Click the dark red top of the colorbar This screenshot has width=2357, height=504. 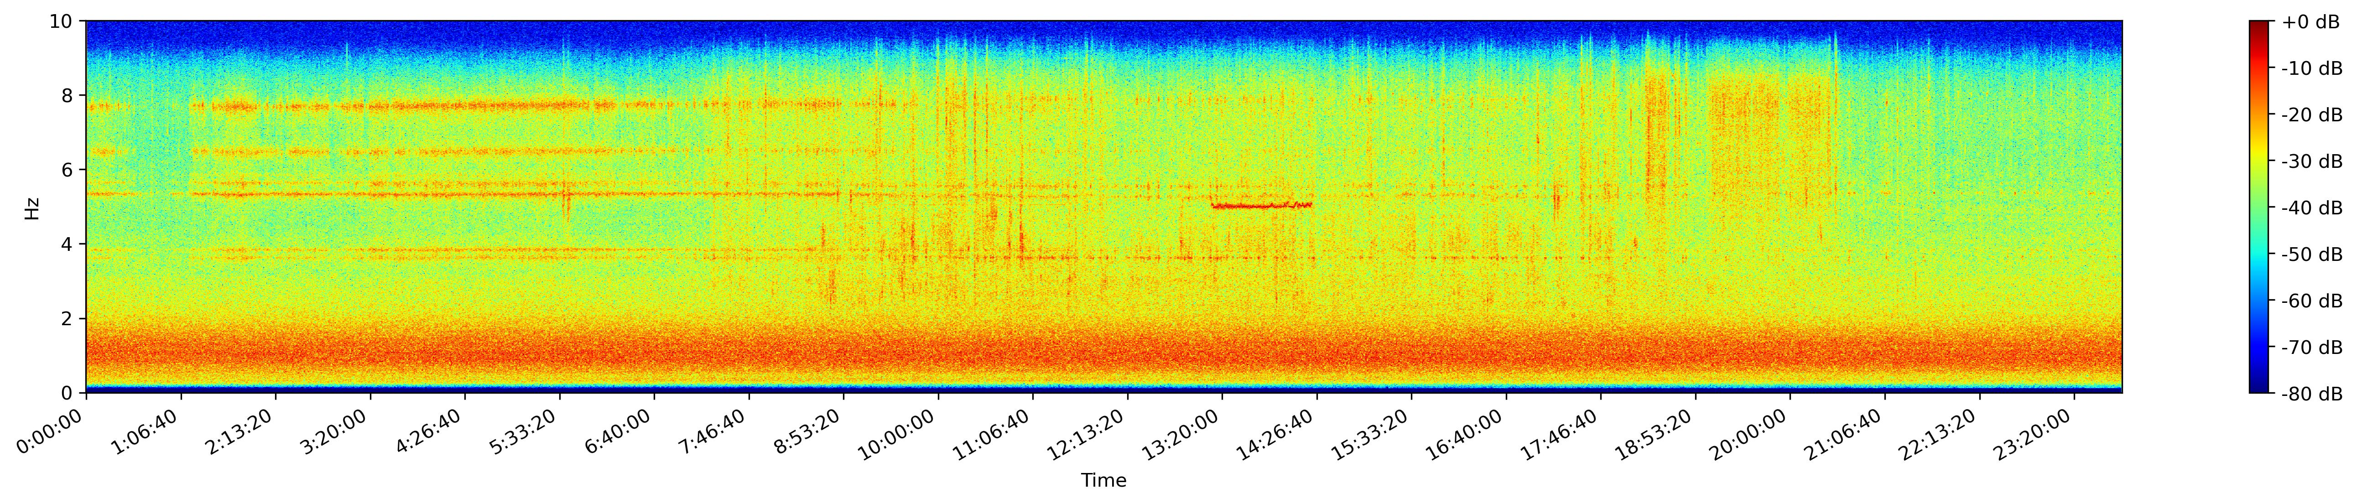tap(2259, 25)
